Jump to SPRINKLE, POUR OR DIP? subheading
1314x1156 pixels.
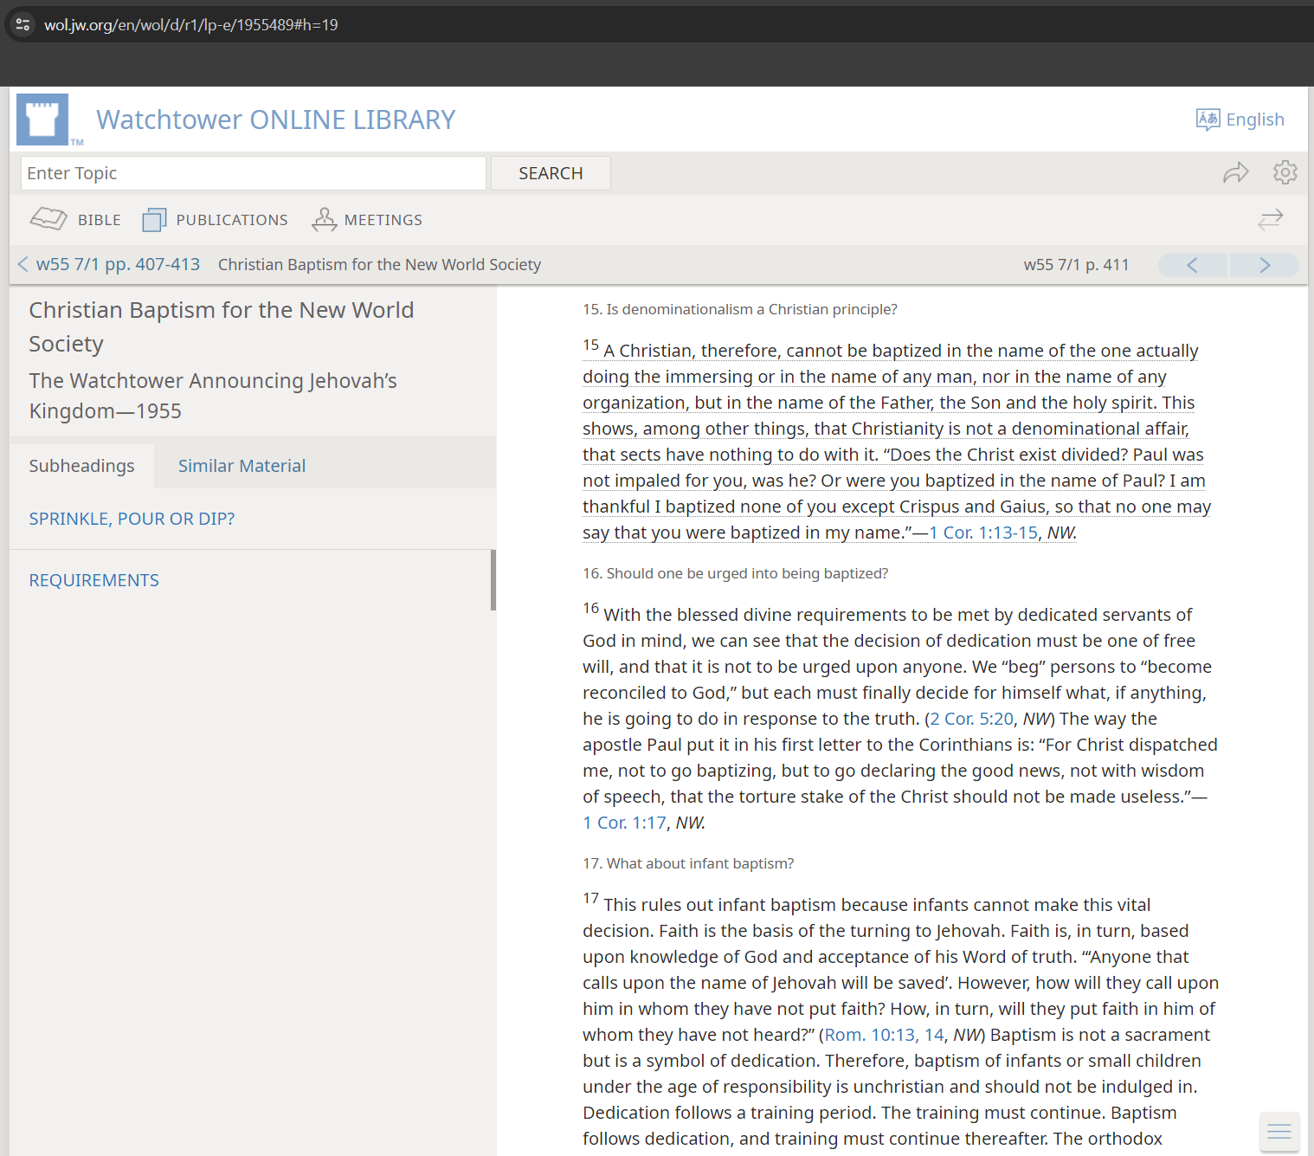pyautogui.click(x=132, y=519)
